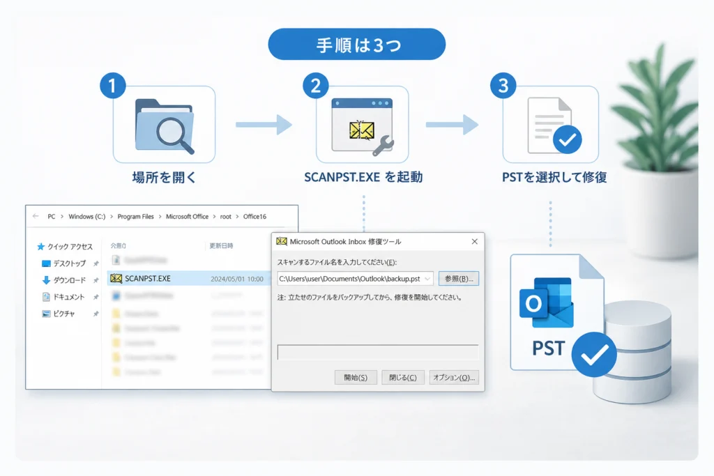This screenshot has width=714, height=476.
Task: Select Program Files in the breadcrumb
Action: [136, 217]
